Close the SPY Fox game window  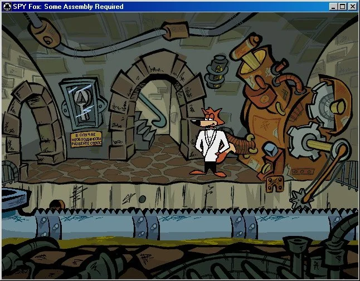pyautogui.click(x=352, y=7)
